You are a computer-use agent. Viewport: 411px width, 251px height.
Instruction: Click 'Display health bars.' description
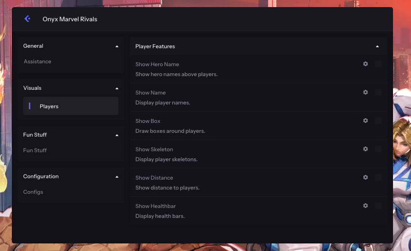pyautogui.click(x=160, y=216)
